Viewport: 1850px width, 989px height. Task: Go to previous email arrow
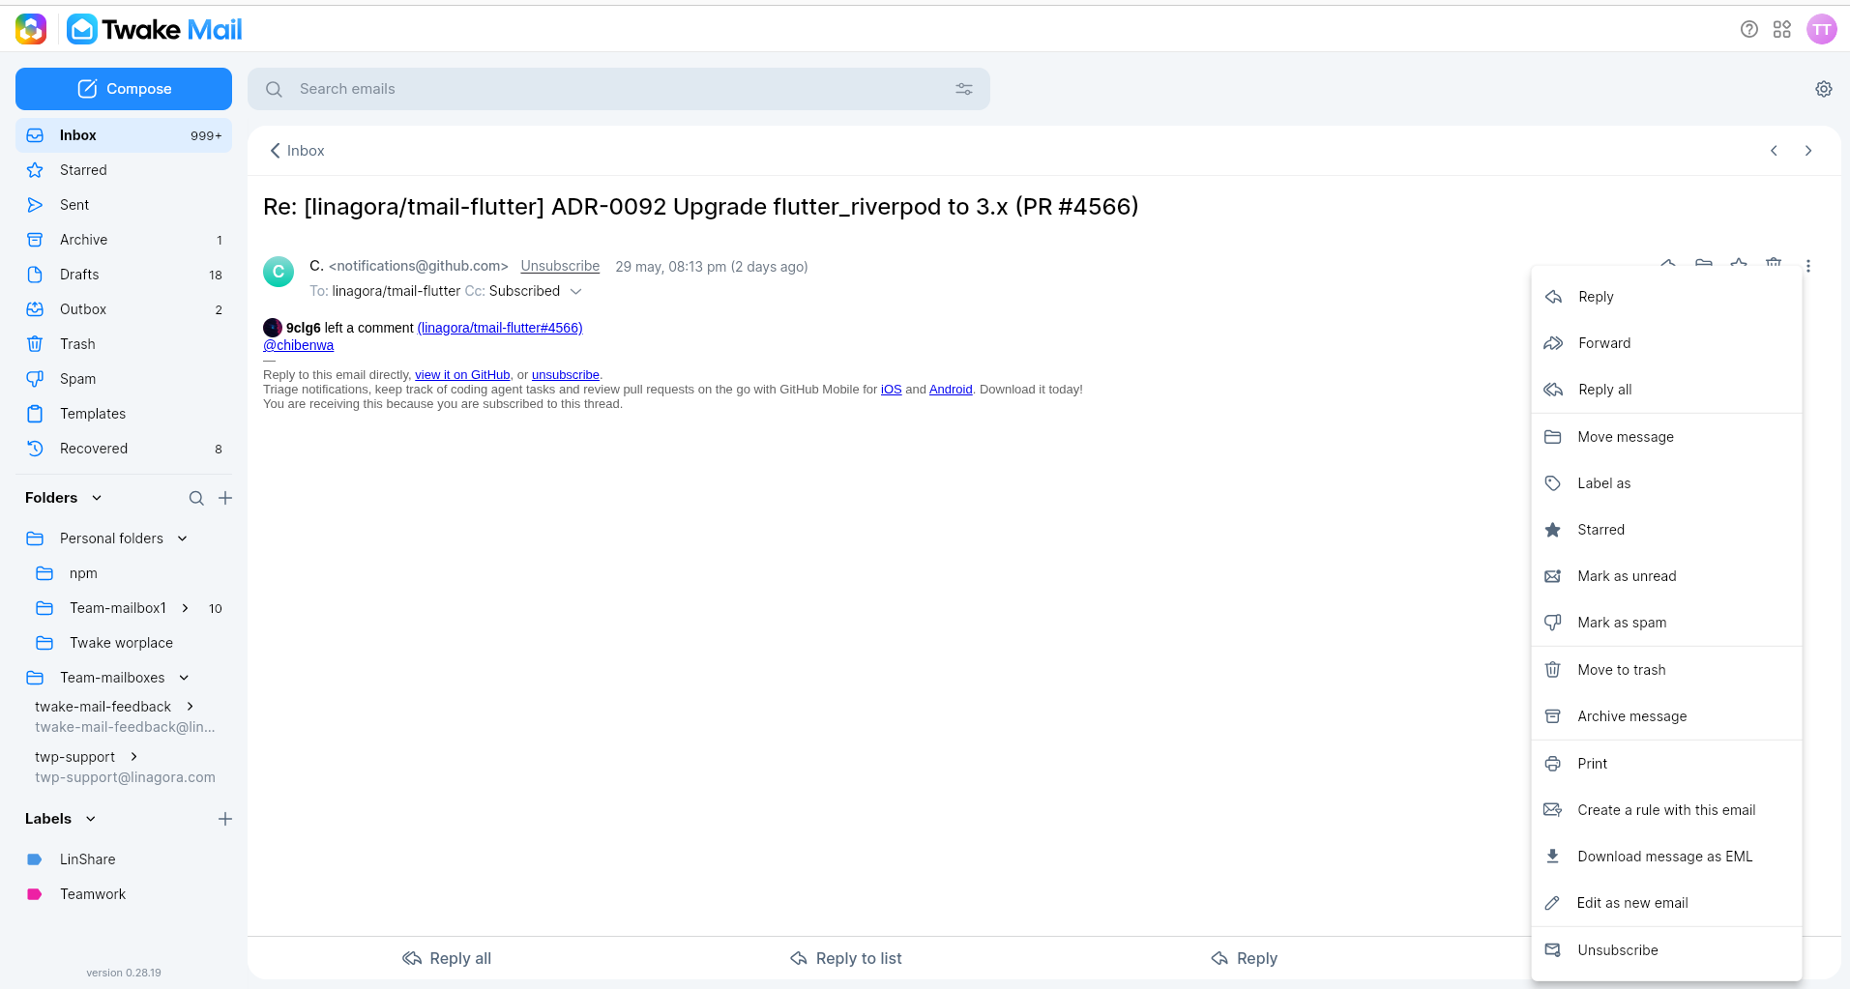pos(1774,151)
